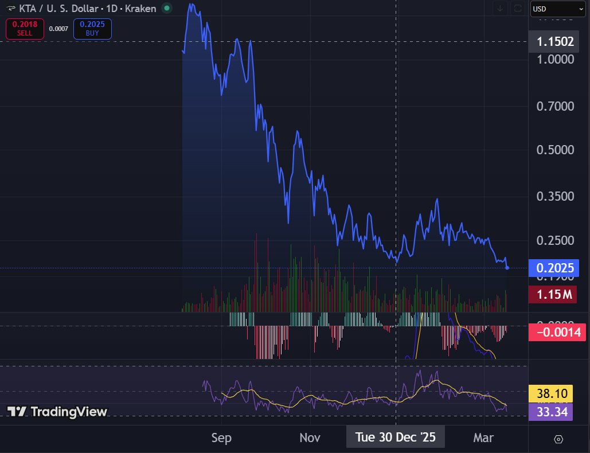Open chart settings hexagon gear icon
590x453 pixels.
pyautogui.click(x=558, y=439)
